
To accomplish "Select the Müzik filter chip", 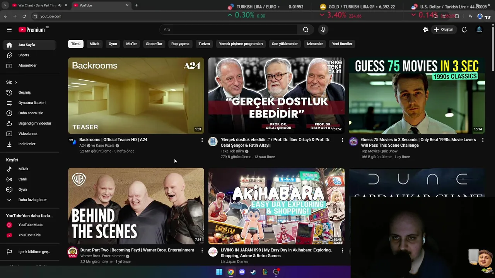I will tap(94, 44).
